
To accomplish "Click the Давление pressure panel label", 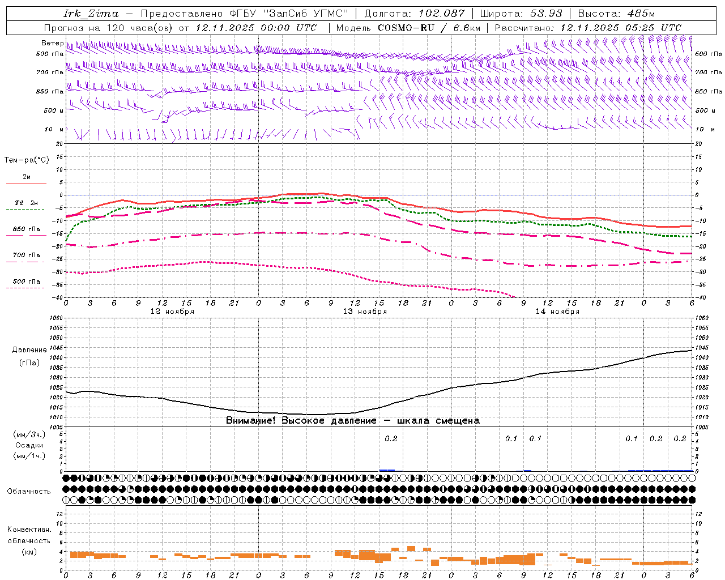I will tap(29, 350).
